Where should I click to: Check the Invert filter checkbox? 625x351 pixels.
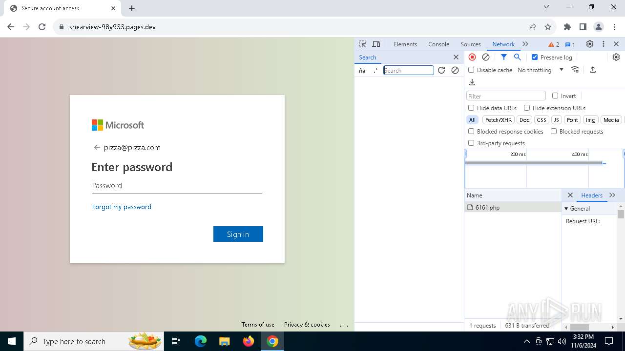555,96
